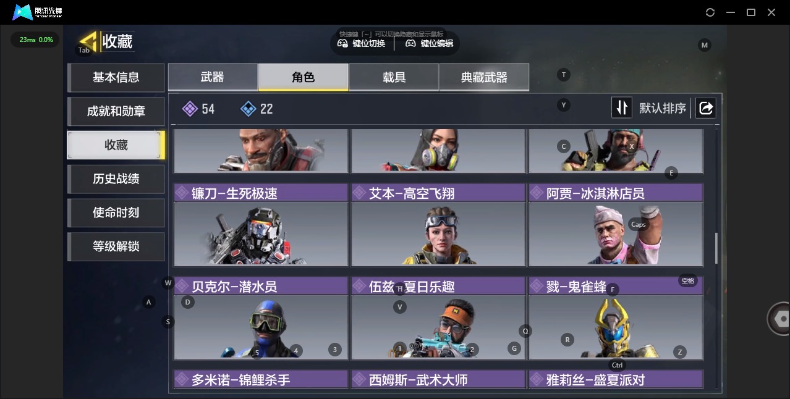Click the refresh icon in the title bar
The height and width of the screenshot is (399, 790).
coord(710,12)
